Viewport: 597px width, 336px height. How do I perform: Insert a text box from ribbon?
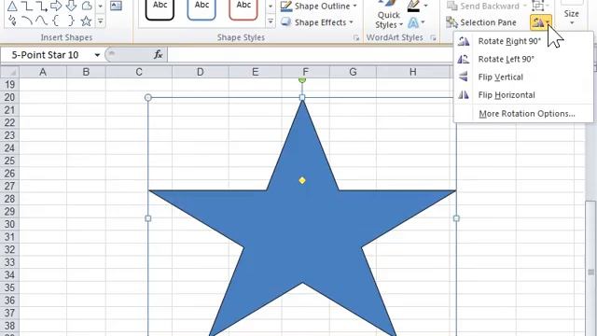pos(116,6)
